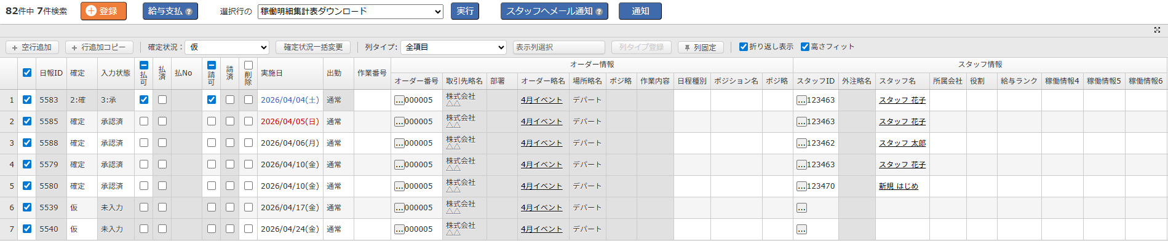The image size is (1168, 241).
Task: Toggle 請可 checkbox for row 5583
Action: [212, 100]
